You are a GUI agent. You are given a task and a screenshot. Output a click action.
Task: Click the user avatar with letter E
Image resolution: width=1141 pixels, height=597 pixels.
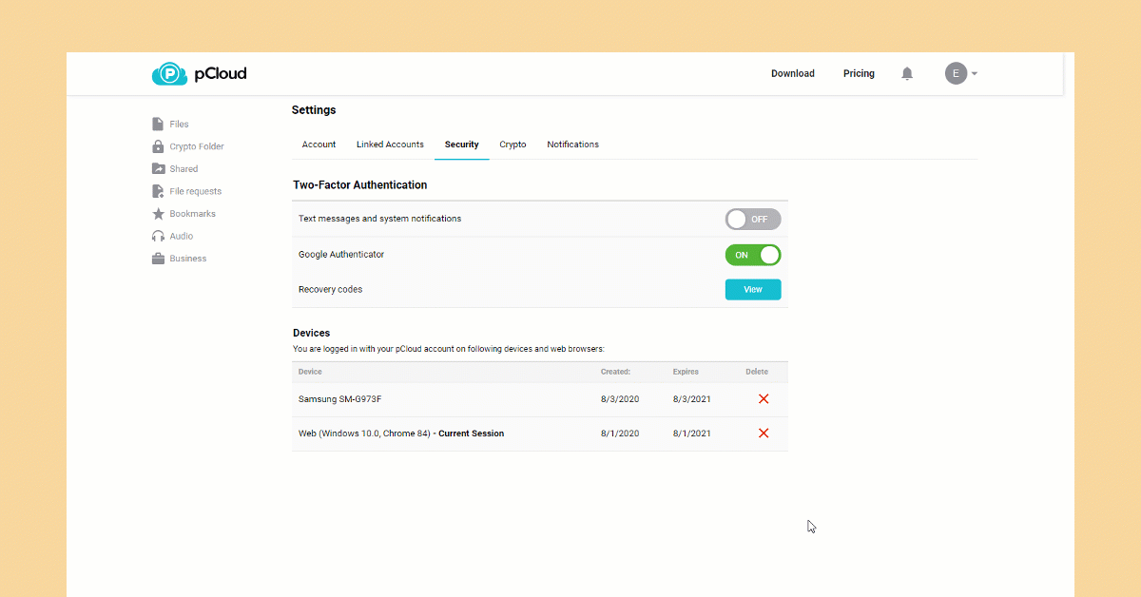[956, 73]
